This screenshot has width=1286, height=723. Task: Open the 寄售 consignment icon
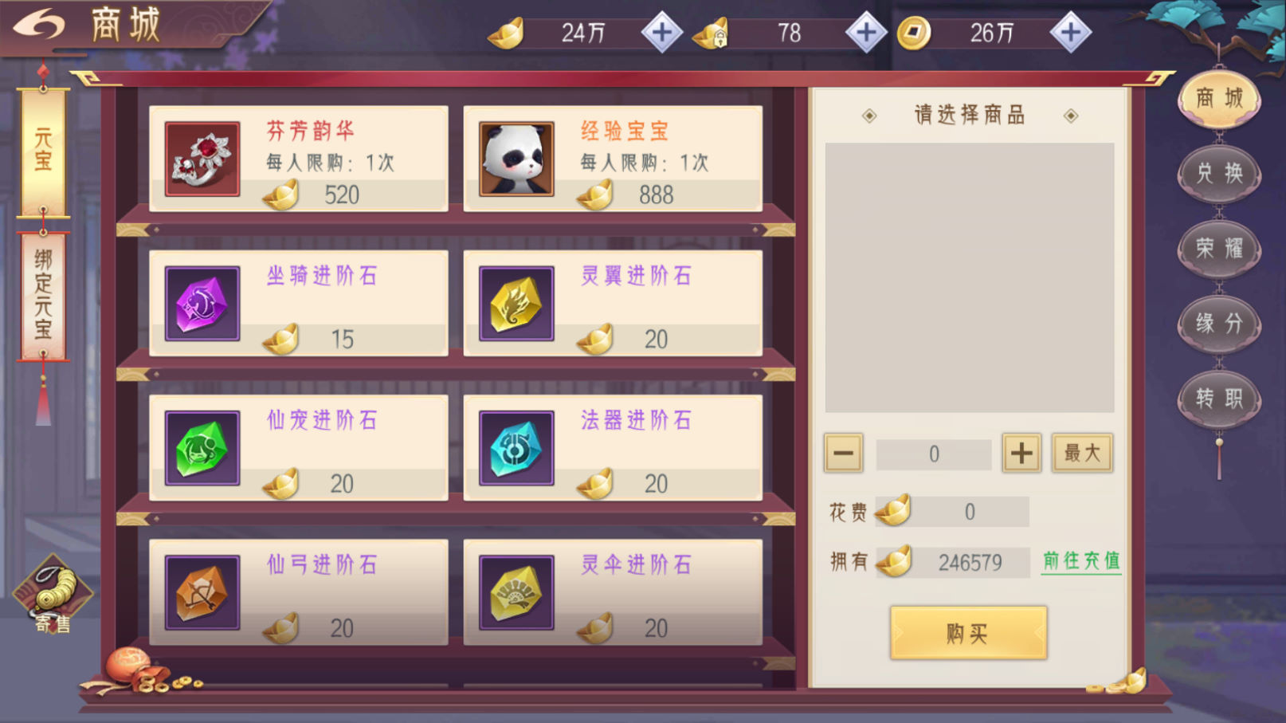point(53,595)
